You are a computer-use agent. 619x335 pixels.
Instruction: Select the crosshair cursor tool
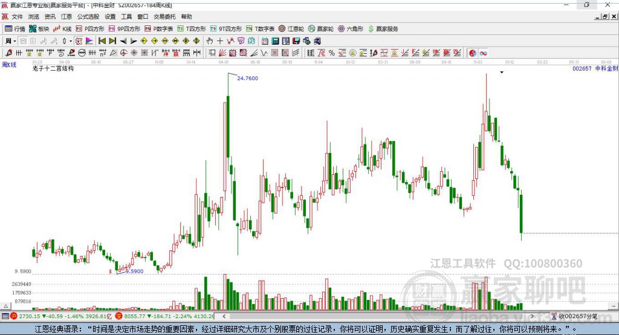220,41
